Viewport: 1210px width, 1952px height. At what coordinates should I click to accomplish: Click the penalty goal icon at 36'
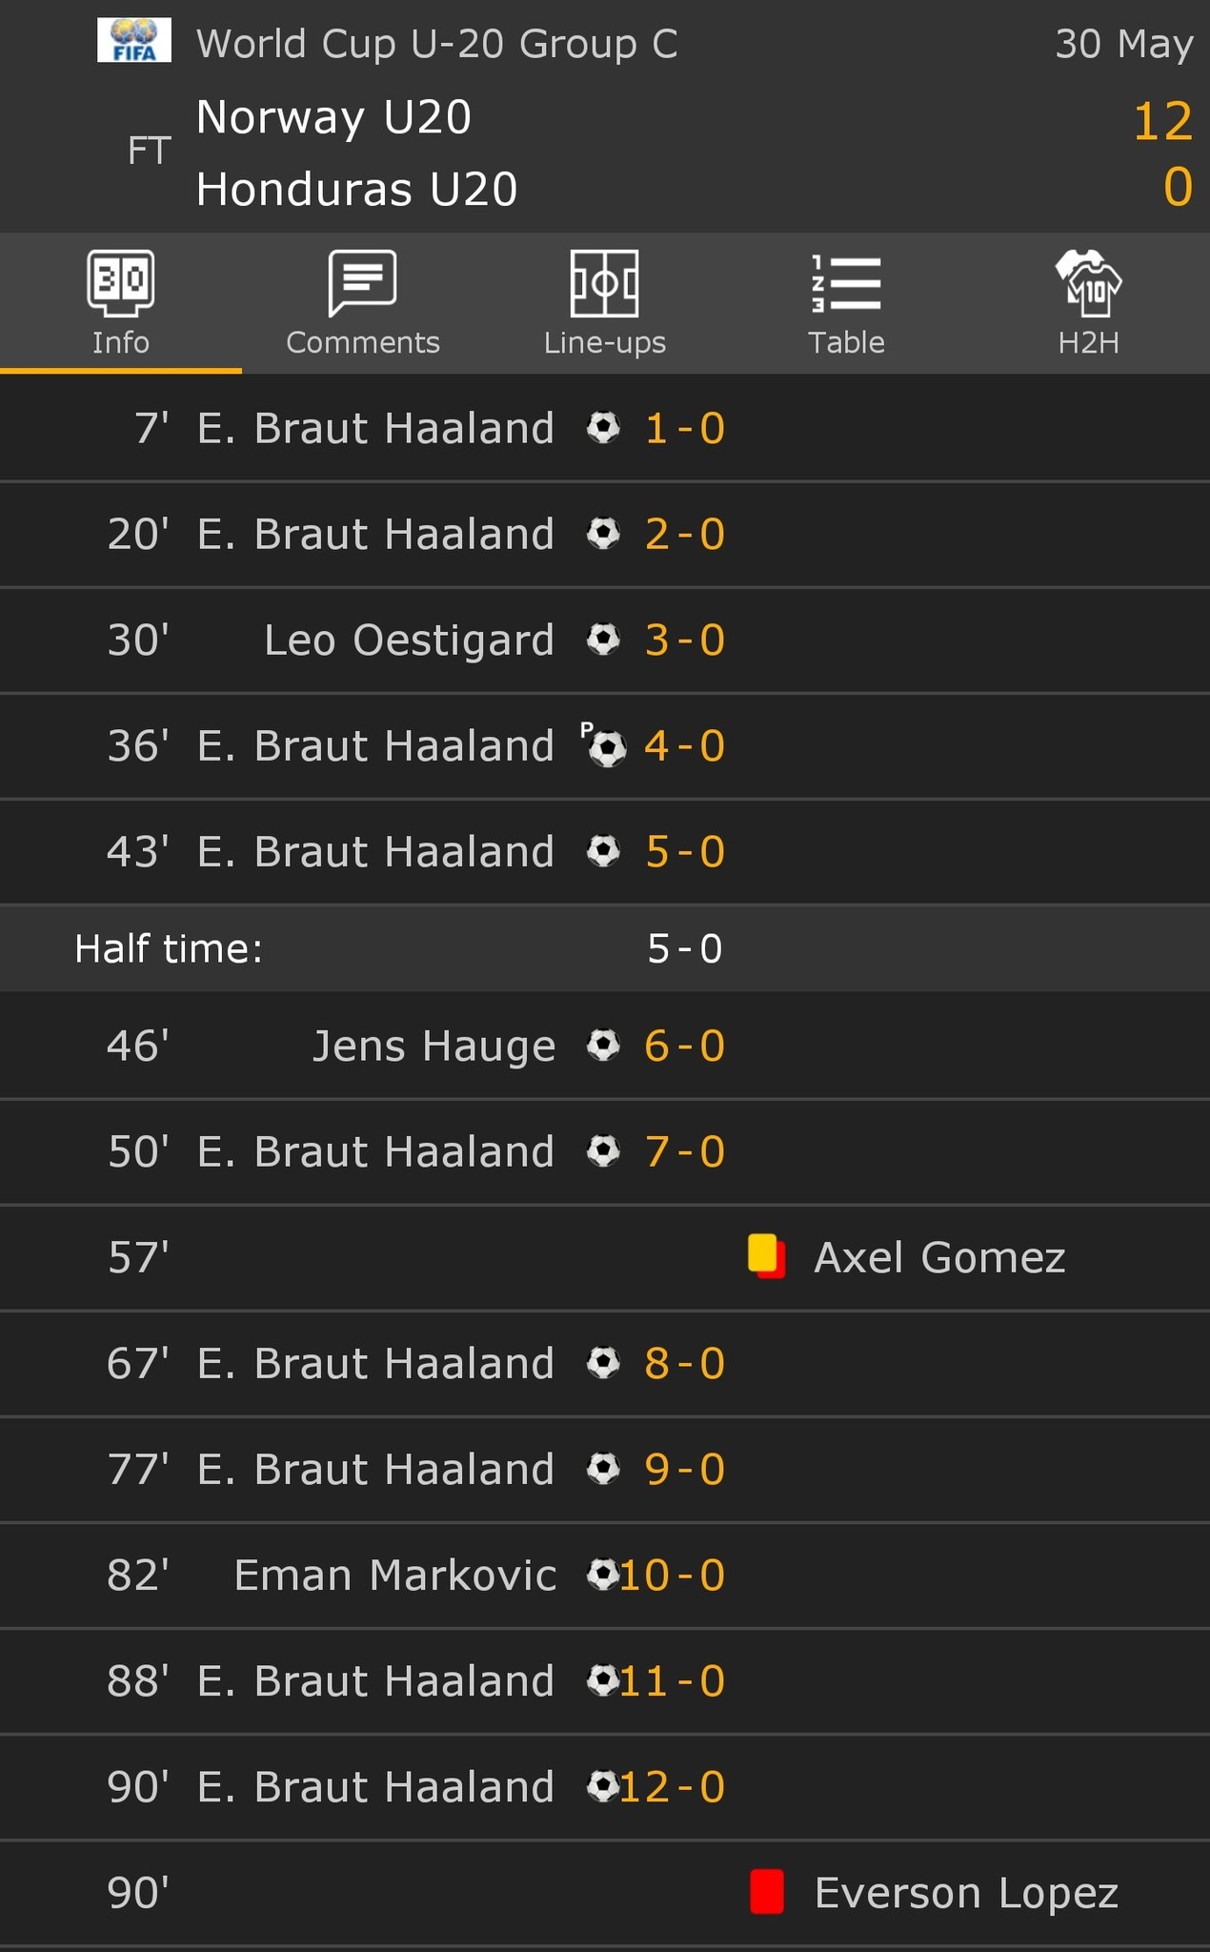[x=604, y=744]
